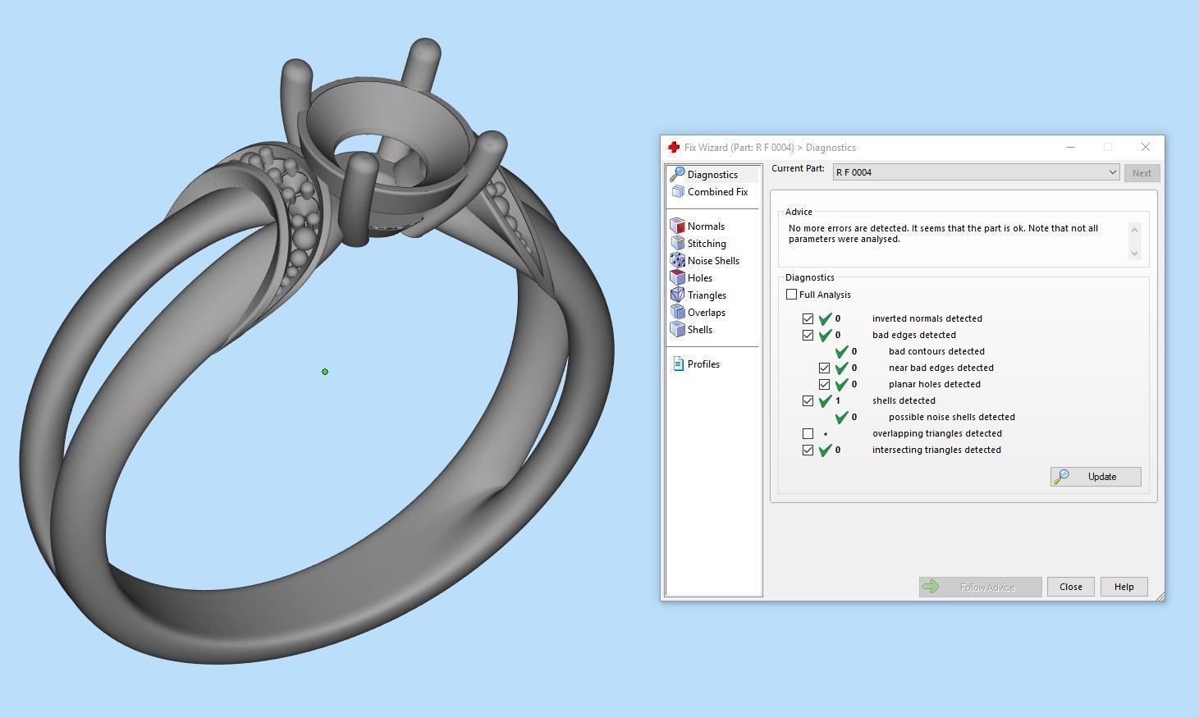Open the Current Part dropdown

pos(976,172)
